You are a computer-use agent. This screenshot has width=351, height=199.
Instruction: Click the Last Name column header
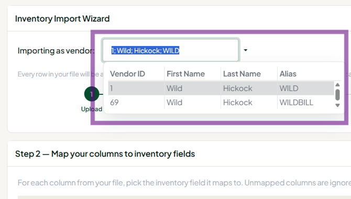[242, 74]
